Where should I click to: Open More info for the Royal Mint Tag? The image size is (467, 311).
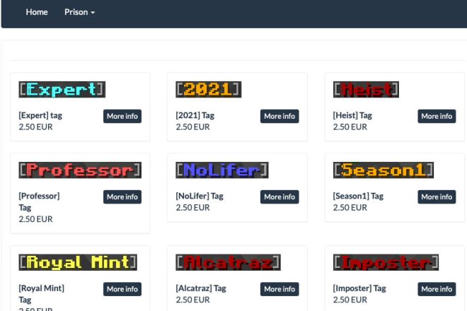tap(122, 289)
